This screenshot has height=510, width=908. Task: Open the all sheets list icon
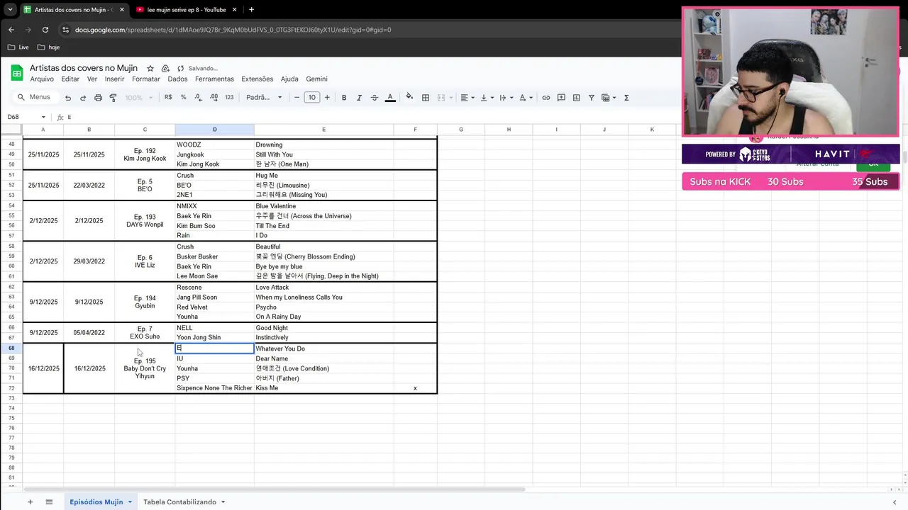tap(49, 501)
